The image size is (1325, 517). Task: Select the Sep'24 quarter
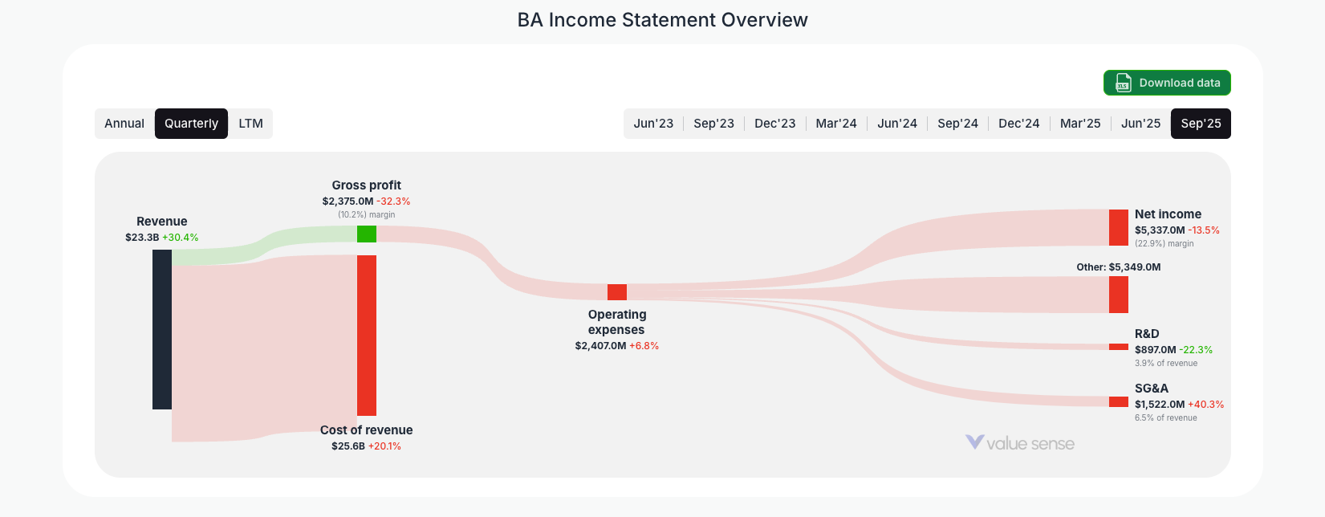pyautogui.click(x=958, y=123)
